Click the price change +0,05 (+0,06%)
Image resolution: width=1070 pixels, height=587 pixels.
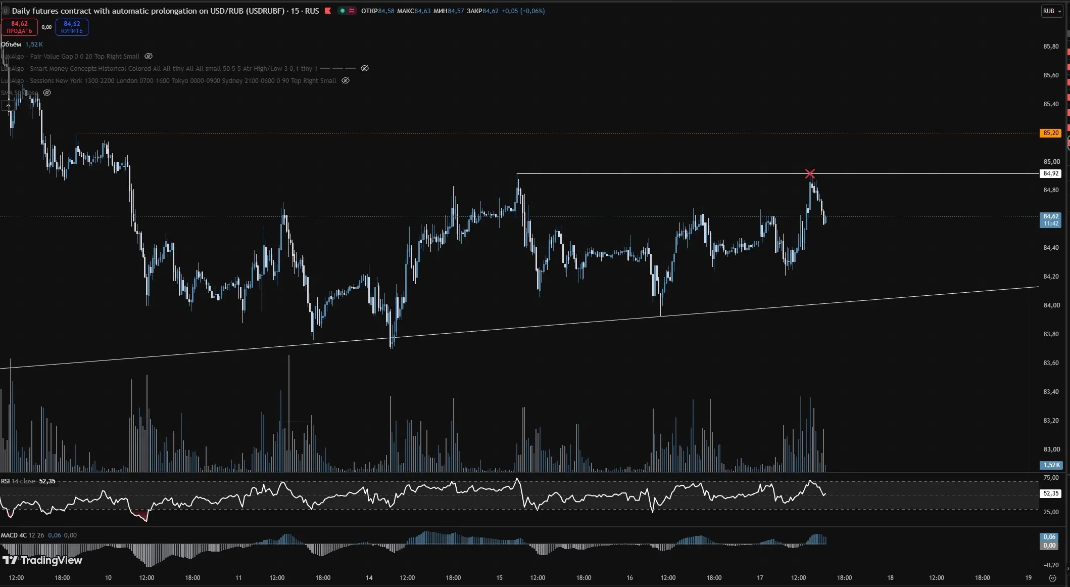[x=523, y=11]
